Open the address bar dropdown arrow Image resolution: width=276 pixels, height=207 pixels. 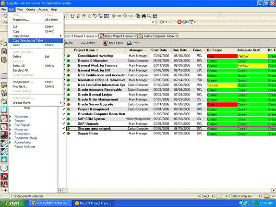153,22
